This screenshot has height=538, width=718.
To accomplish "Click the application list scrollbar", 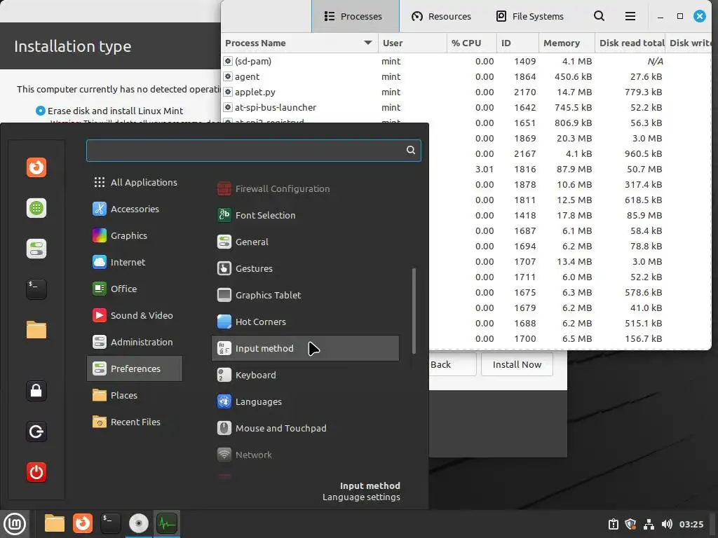I will point(414,311).
